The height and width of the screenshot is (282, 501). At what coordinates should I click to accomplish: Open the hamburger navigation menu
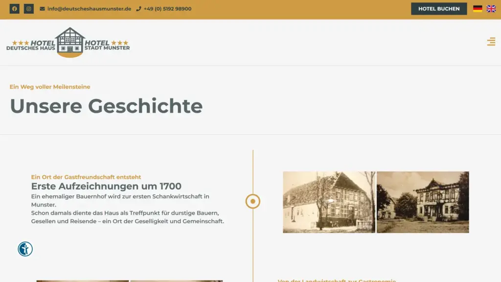[491, 42]
